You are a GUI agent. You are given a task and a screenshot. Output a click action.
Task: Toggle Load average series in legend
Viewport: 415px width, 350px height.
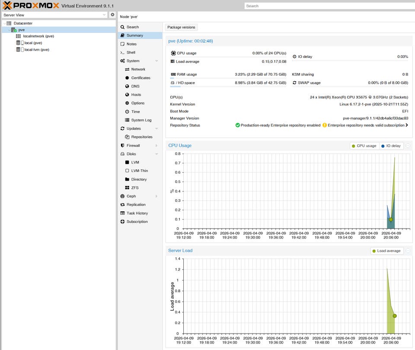(x=386, y=251)
